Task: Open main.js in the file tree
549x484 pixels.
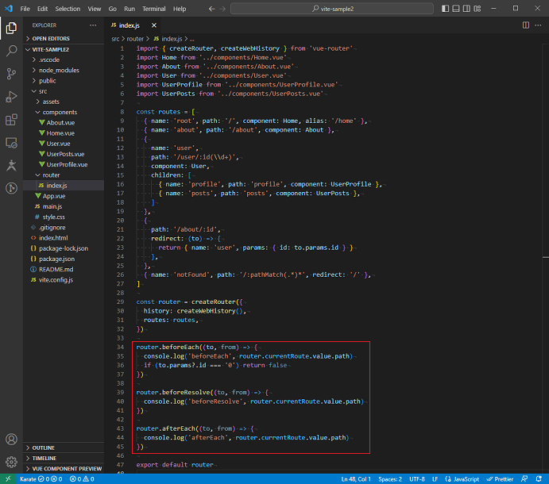Action: (64, 206)
